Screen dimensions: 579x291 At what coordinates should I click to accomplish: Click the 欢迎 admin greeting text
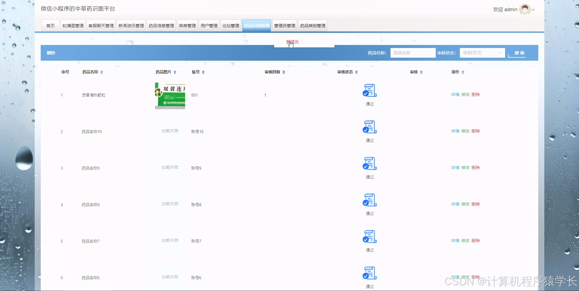tap(505, 10)
